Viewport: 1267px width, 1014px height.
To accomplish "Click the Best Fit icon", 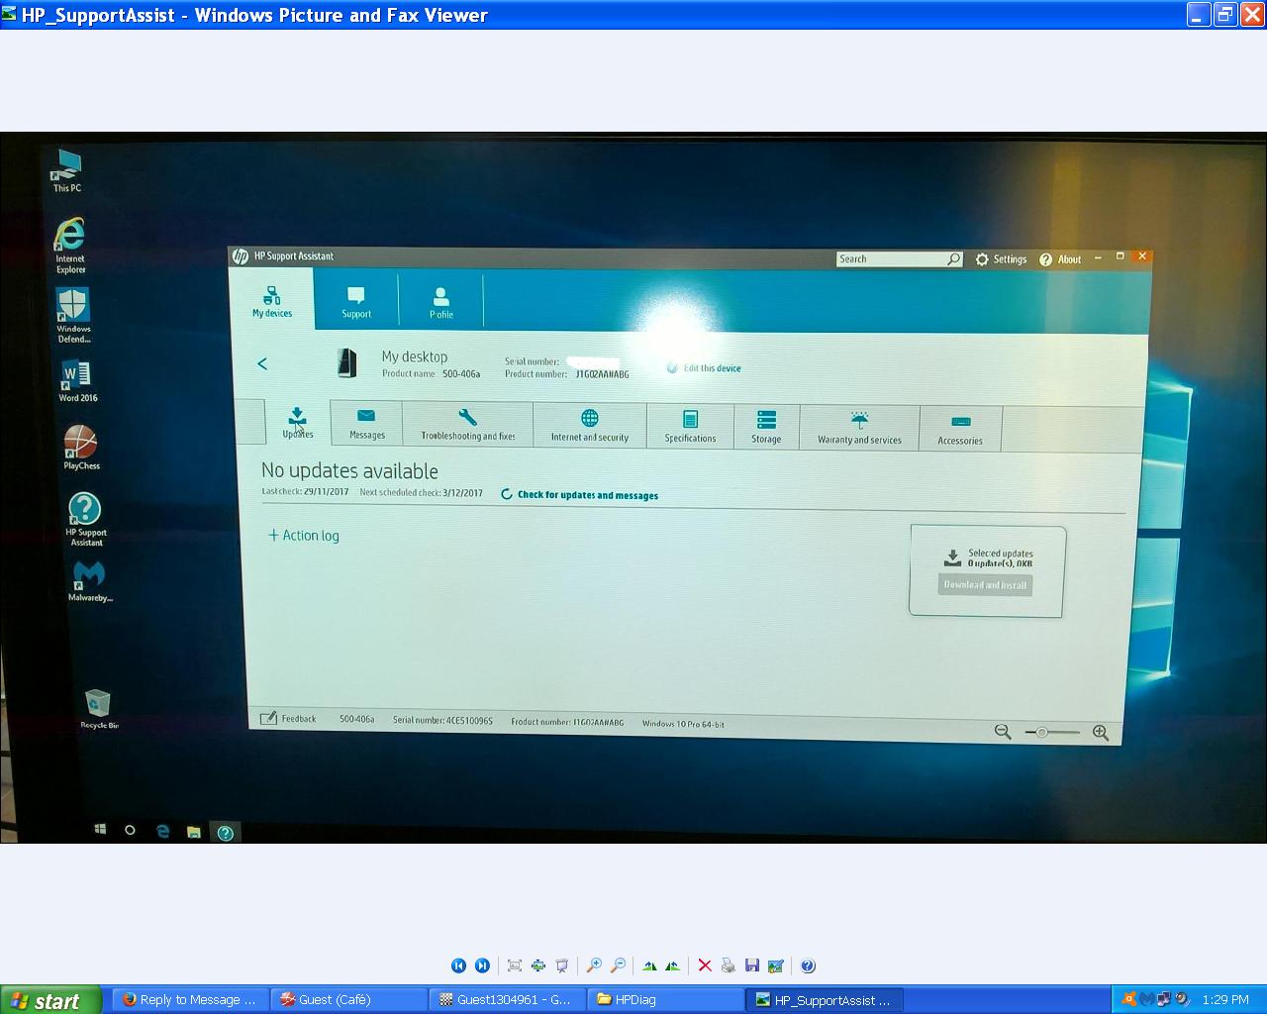I will point(515,965).
